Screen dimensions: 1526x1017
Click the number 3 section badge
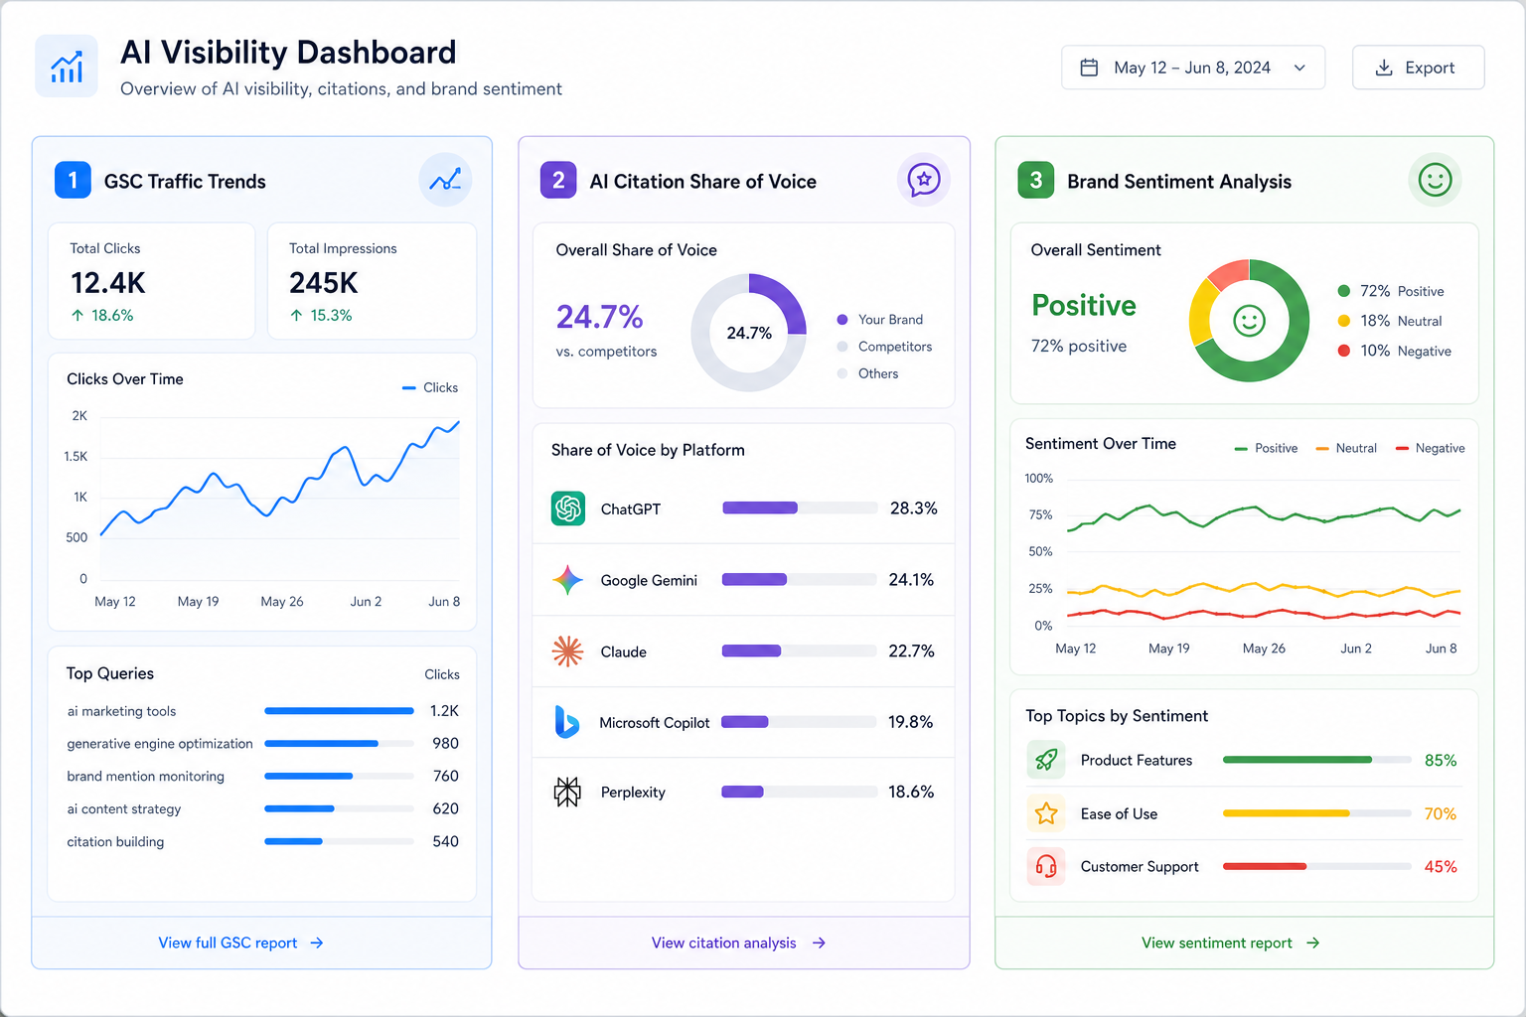[1036, 181]
